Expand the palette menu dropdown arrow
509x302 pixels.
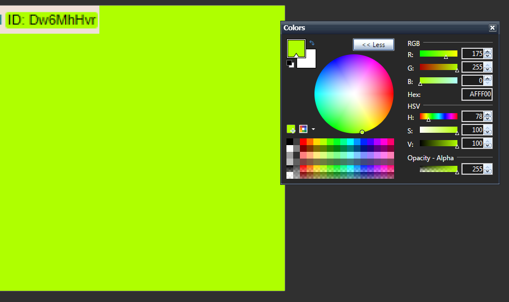313,129
